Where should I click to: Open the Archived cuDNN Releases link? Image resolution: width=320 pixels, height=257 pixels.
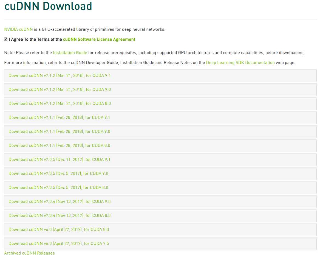(x=29, y=253)
